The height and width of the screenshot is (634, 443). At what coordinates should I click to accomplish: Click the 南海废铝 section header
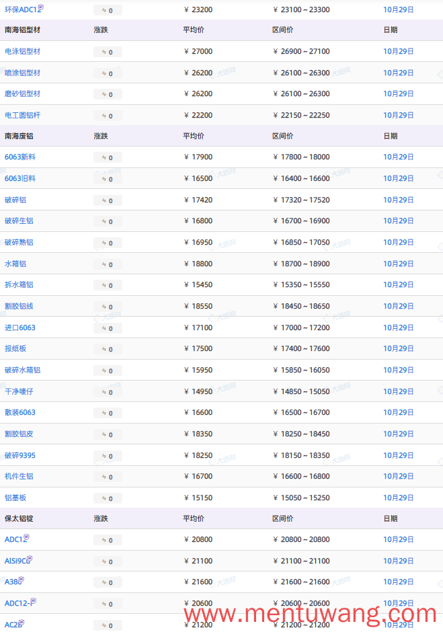click(19, 136)
